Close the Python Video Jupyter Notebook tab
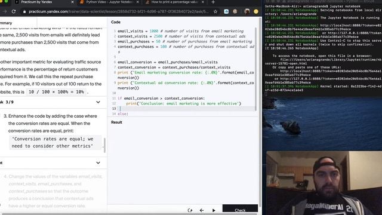This screenshot has height=215, width=382. pyautogui.click(x=138, y=2)
